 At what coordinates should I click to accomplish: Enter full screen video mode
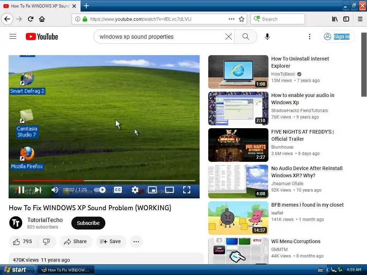[186, 190]
